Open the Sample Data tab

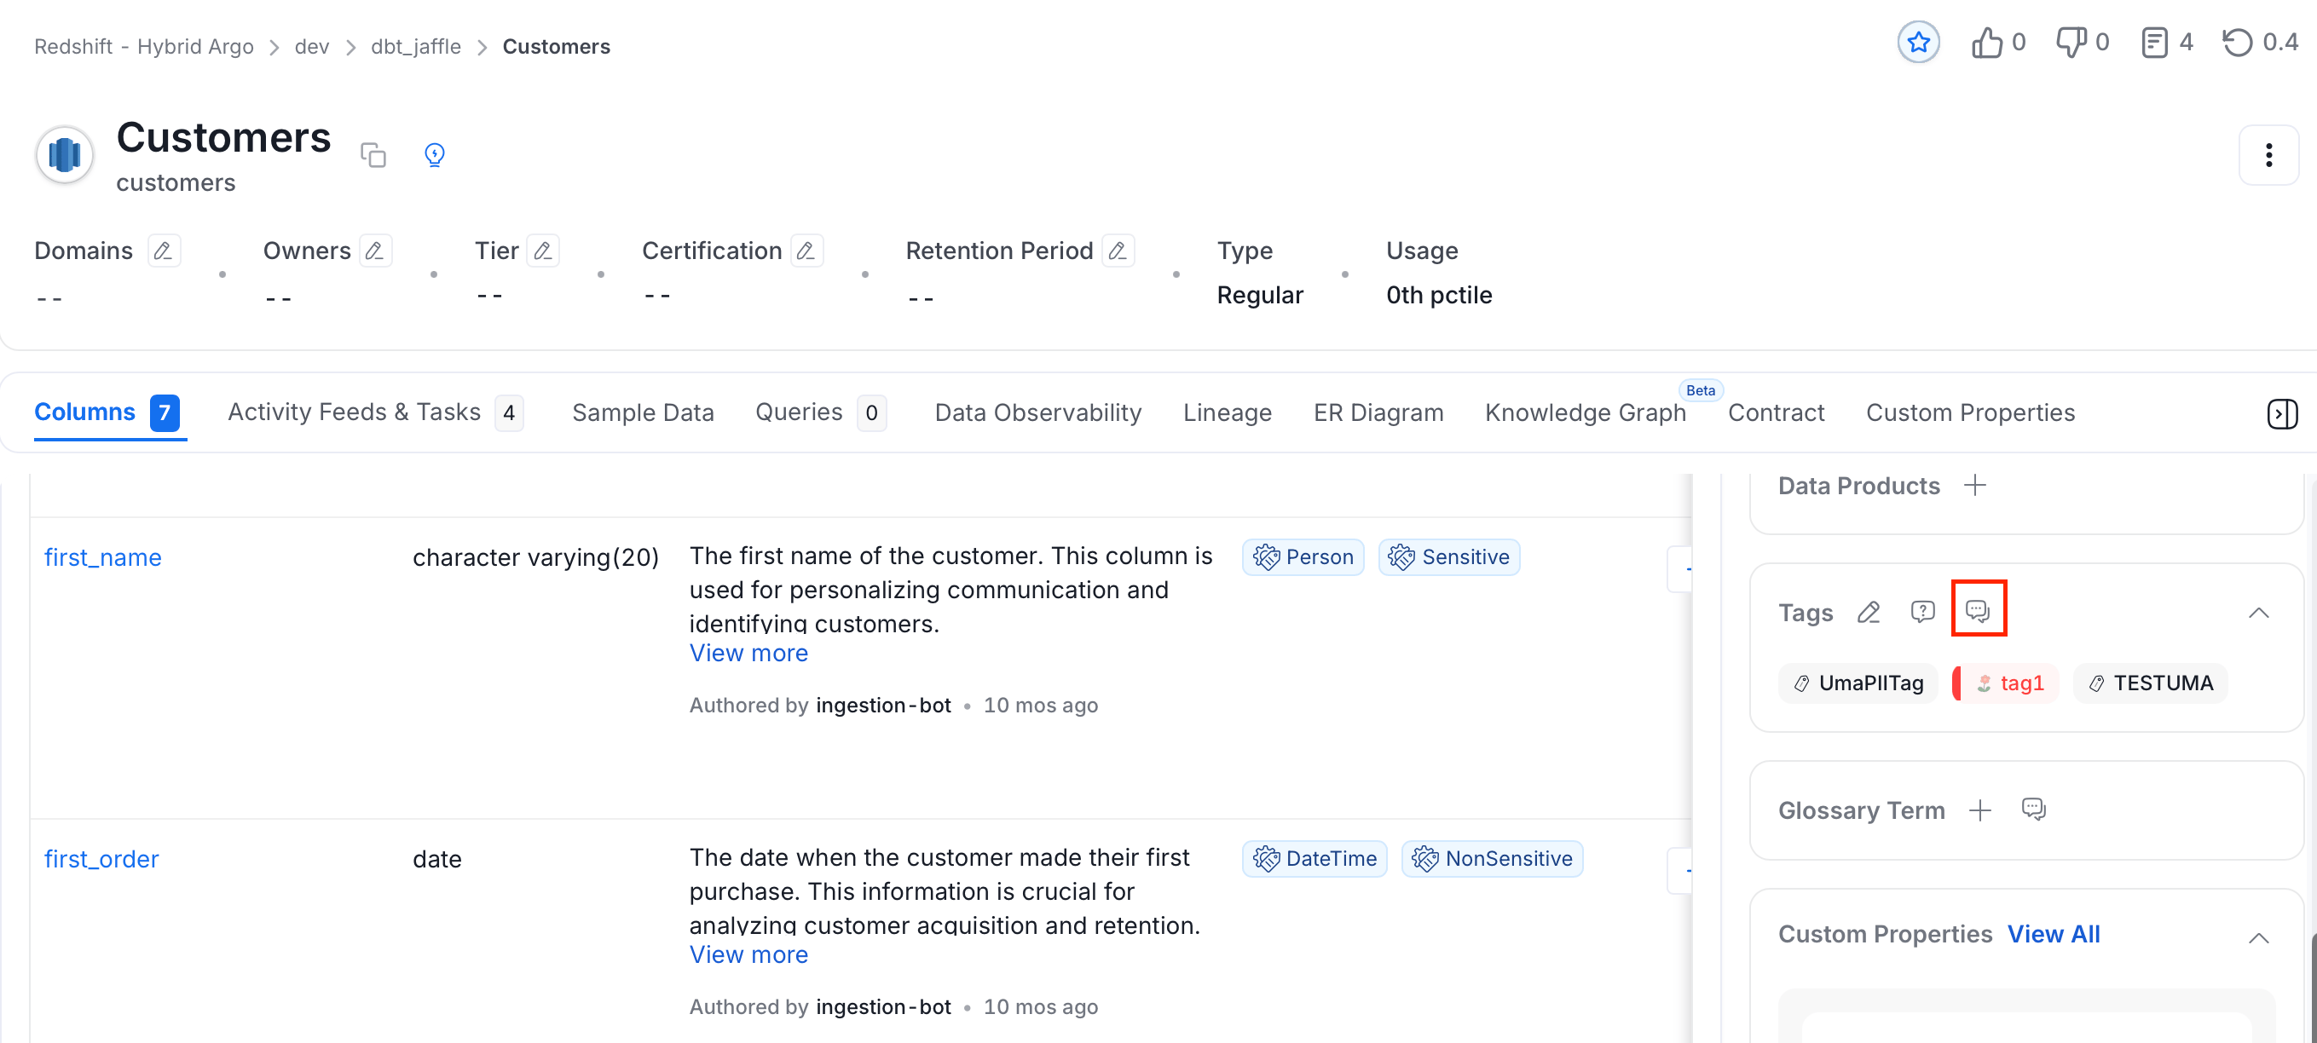click(642, 412)
